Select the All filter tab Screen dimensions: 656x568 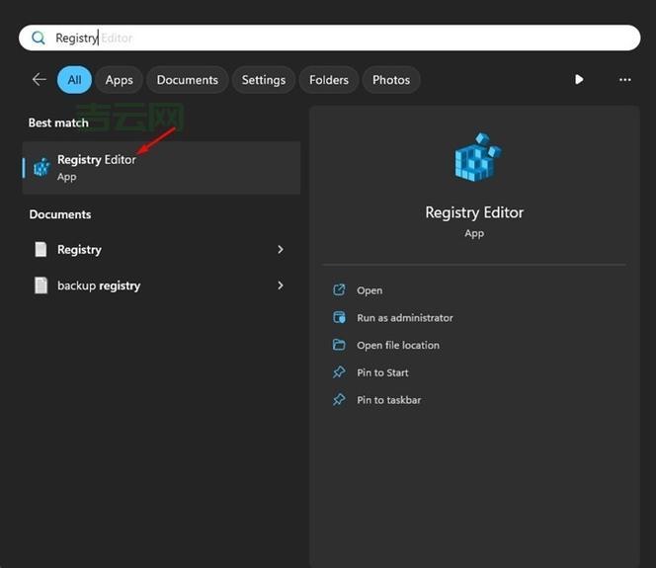pyautogui.click(x=74, y=80)
